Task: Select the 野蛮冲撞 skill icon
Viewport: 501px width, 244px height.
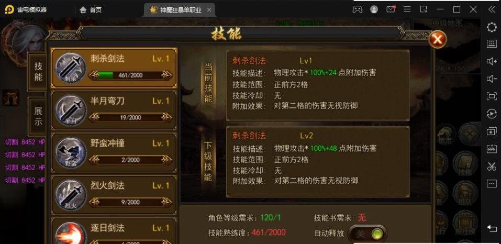Action: (71, 153)
